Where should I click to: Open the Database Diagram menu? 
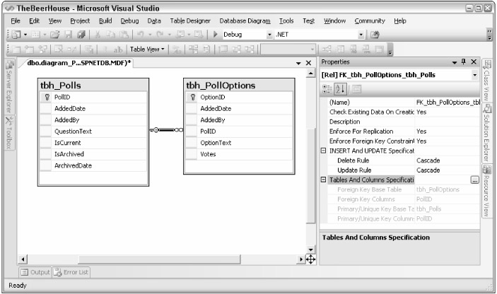(x=240, y=21)
